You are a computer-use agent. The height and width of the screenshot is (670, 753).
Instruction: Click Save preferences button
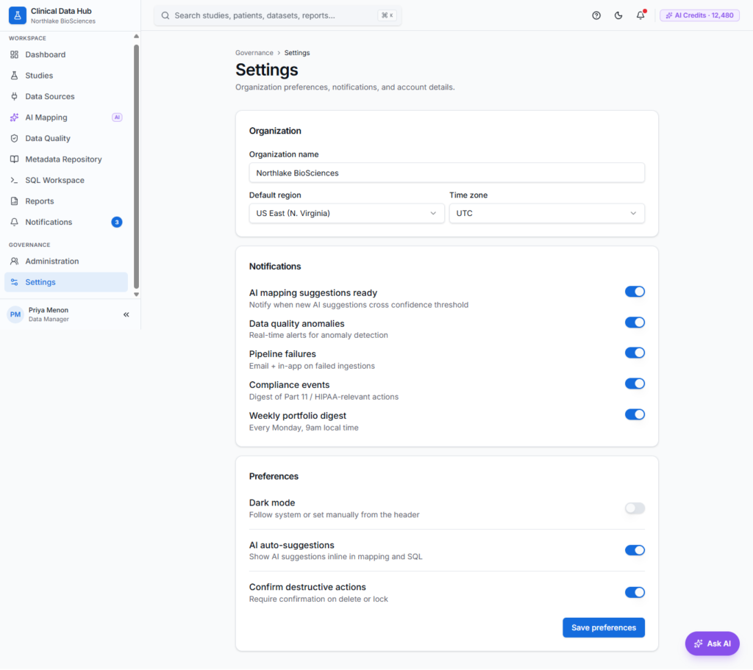coord(603,628)
